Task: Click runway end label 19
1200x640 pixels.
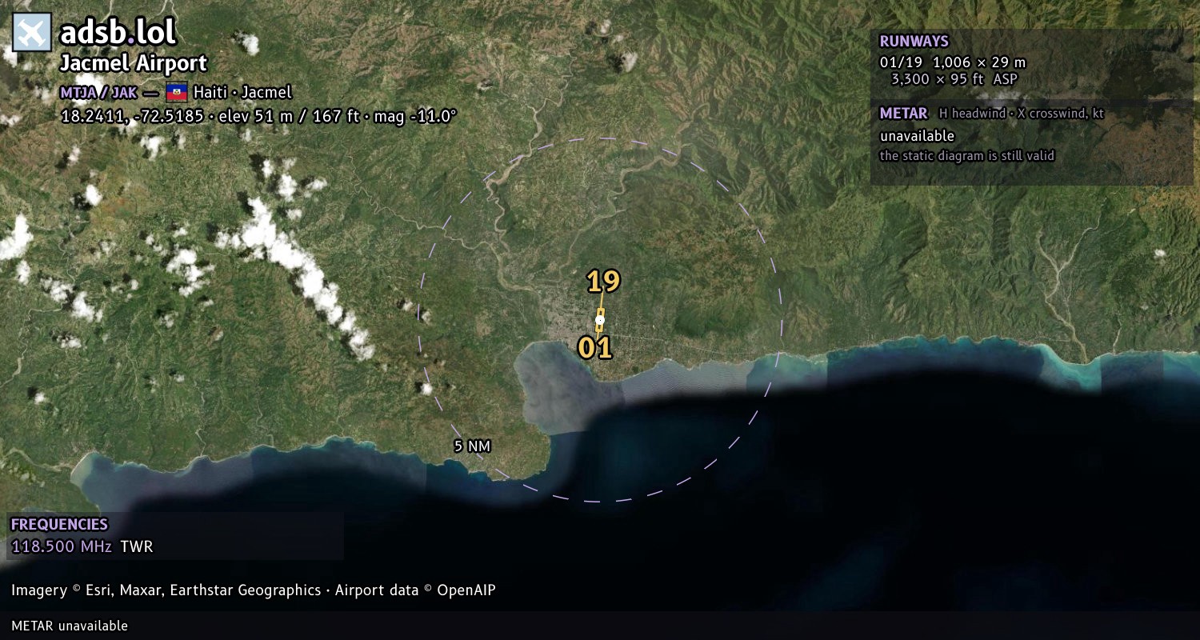Action: click(603, 281)
